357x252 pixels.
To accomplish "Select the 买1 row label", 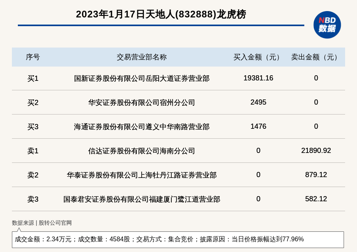I will click(x=33, y=78).
